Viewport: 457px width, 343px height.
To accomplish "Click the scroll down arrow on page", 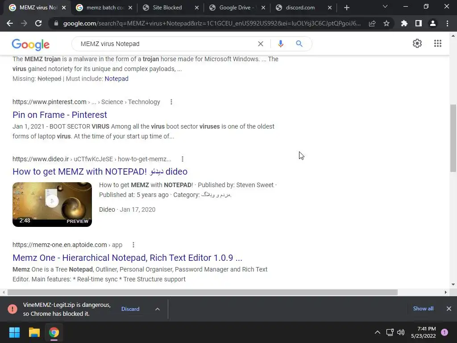I will point(453,284).
